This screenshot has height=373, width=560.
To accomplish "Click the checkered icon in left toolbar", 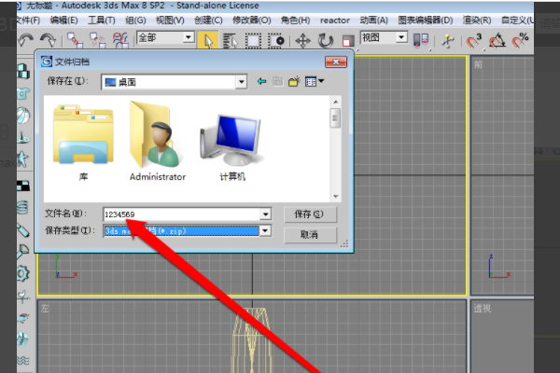I will pyautogui.click(x=23, y=186).
